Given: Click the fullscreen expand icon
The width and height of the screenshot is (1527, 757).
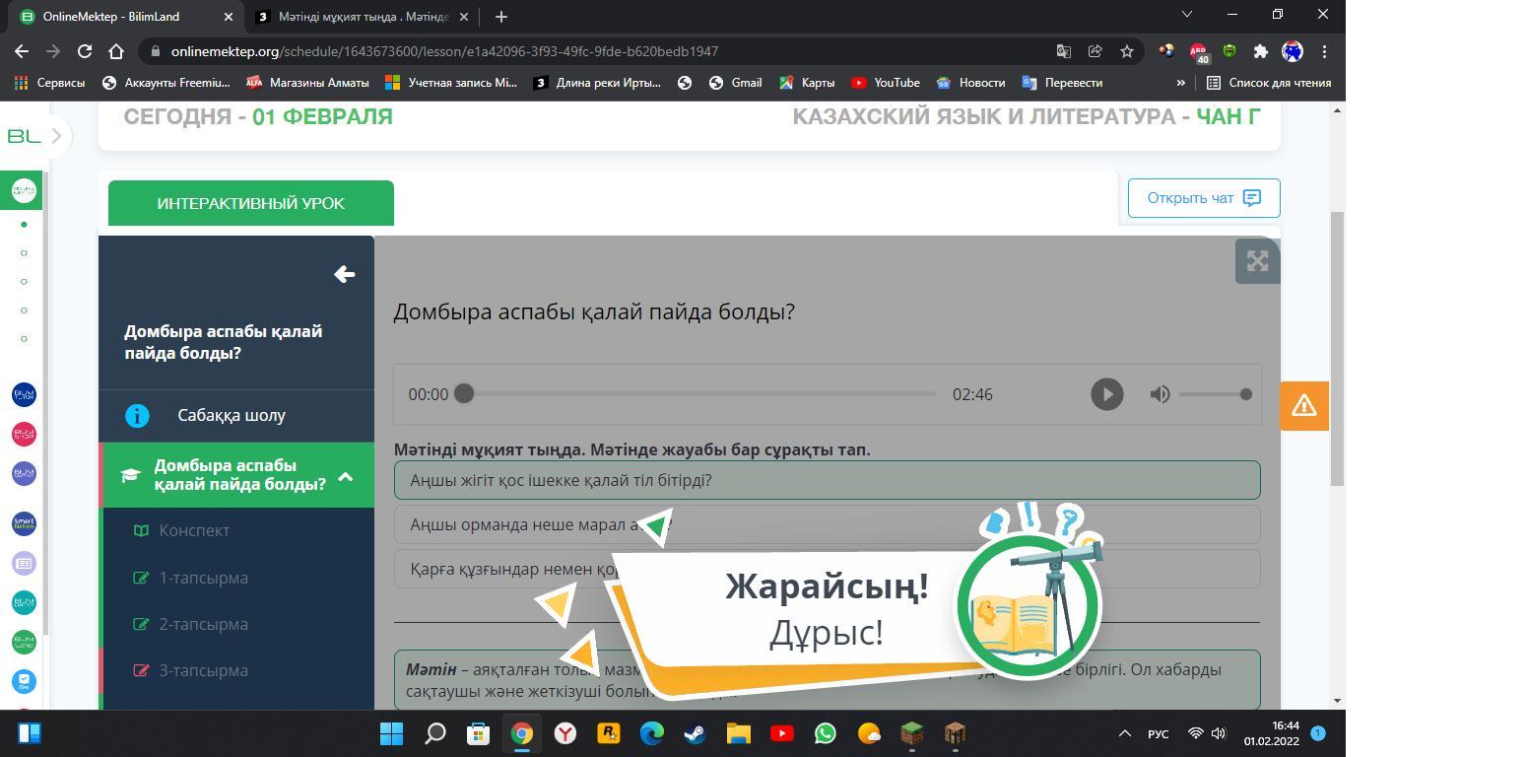Looking at the screenshot, I should click(1257, 261).
